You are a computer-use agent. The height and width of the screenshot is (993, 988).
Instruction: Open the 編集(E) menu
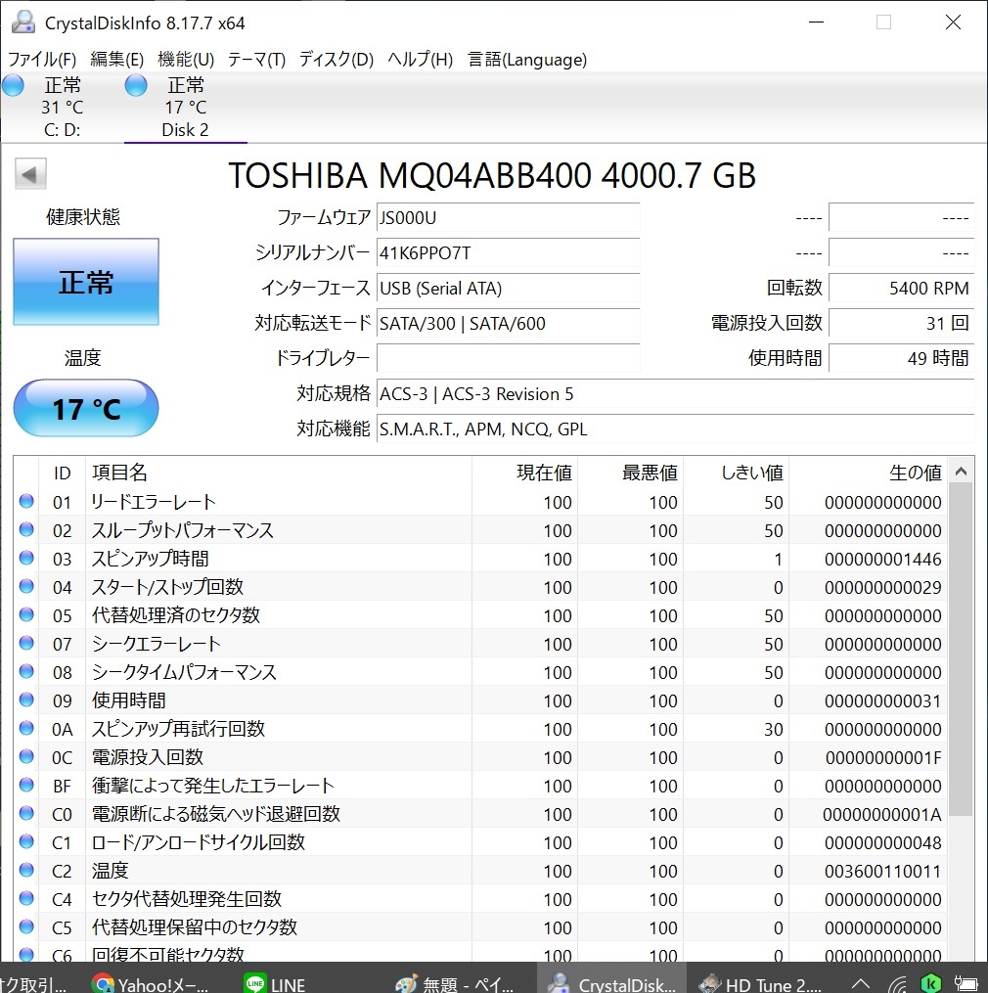click(117, 59)
